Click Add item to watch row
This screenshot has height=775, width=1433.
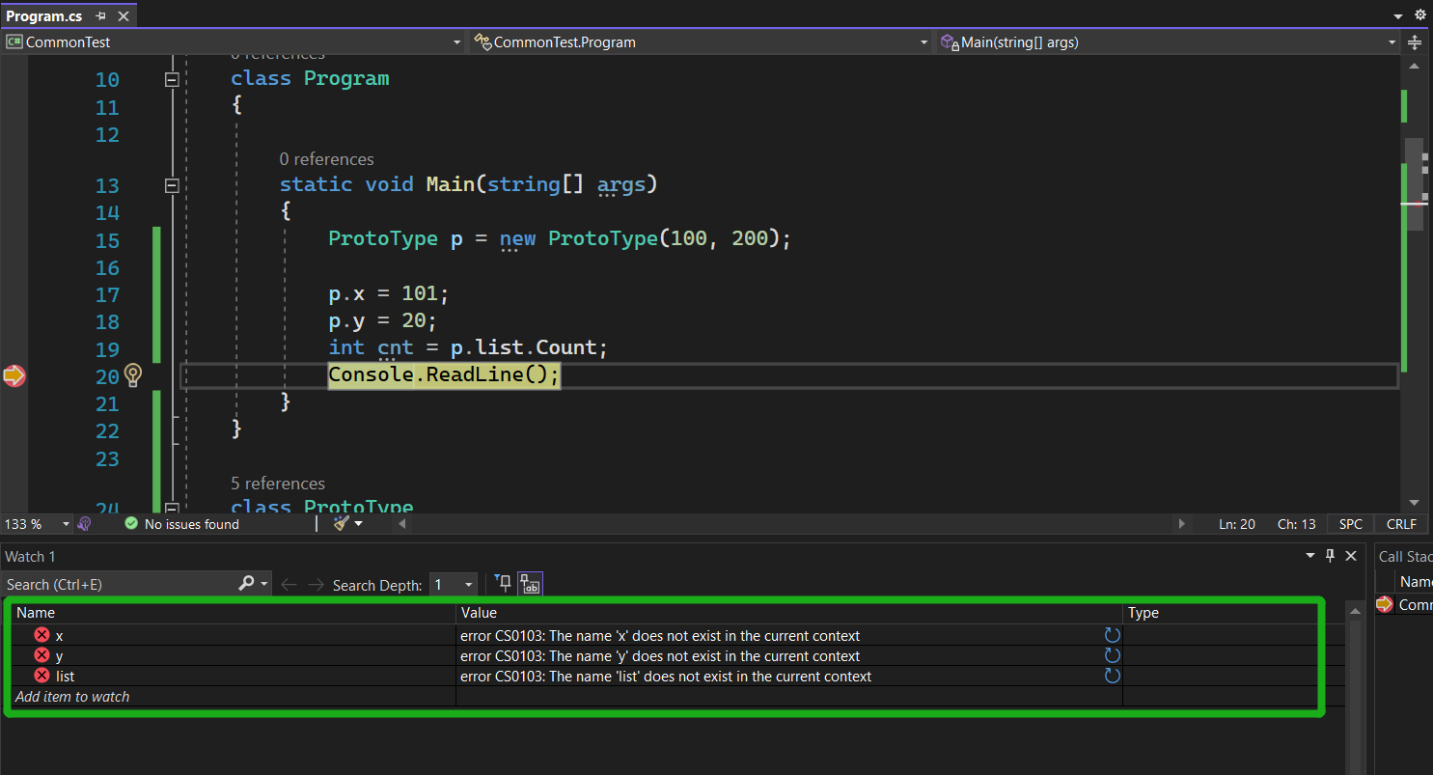pos(73,697)
